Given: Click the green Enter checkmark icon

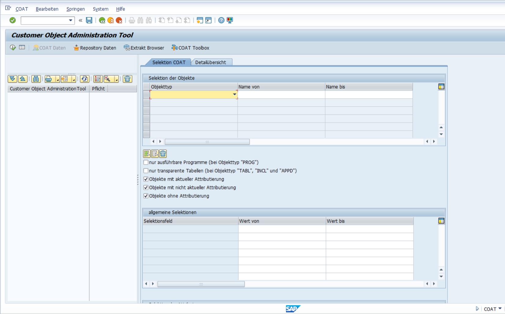Looking at the screenshot, I should pyautogui.click(x=13, y=20).
